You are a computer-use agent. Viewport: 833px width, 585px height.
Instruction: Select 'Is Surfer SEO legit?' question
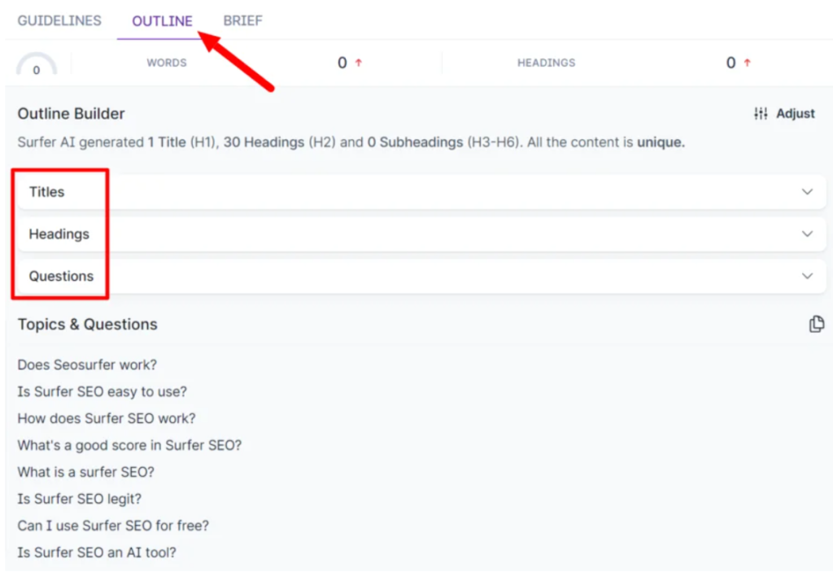coord(79,499)
